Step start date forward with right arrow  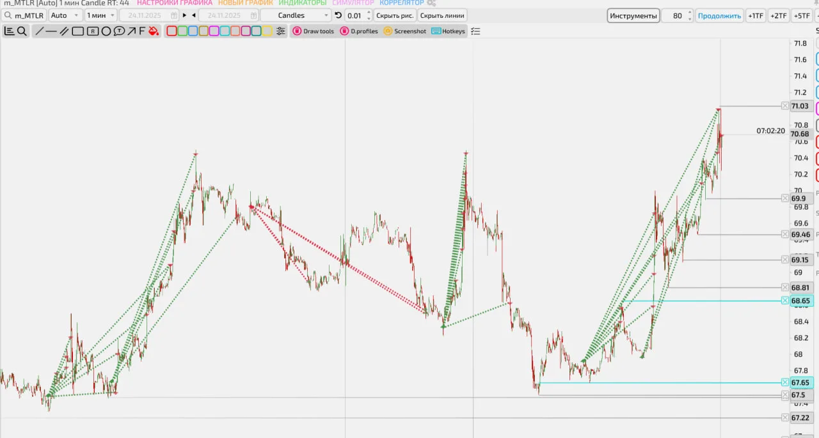(x=185, y=15)
